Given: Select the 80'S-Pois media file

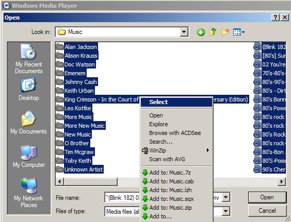Looking at the screenshot, I should pos(270,161).
